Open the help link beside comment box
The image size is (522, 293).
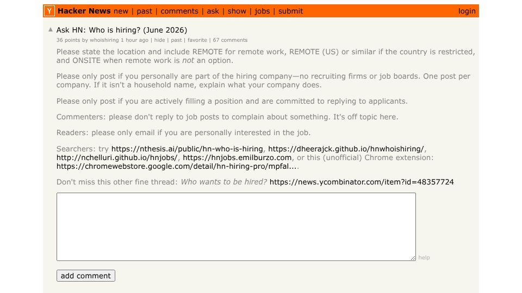pos(424,257)
